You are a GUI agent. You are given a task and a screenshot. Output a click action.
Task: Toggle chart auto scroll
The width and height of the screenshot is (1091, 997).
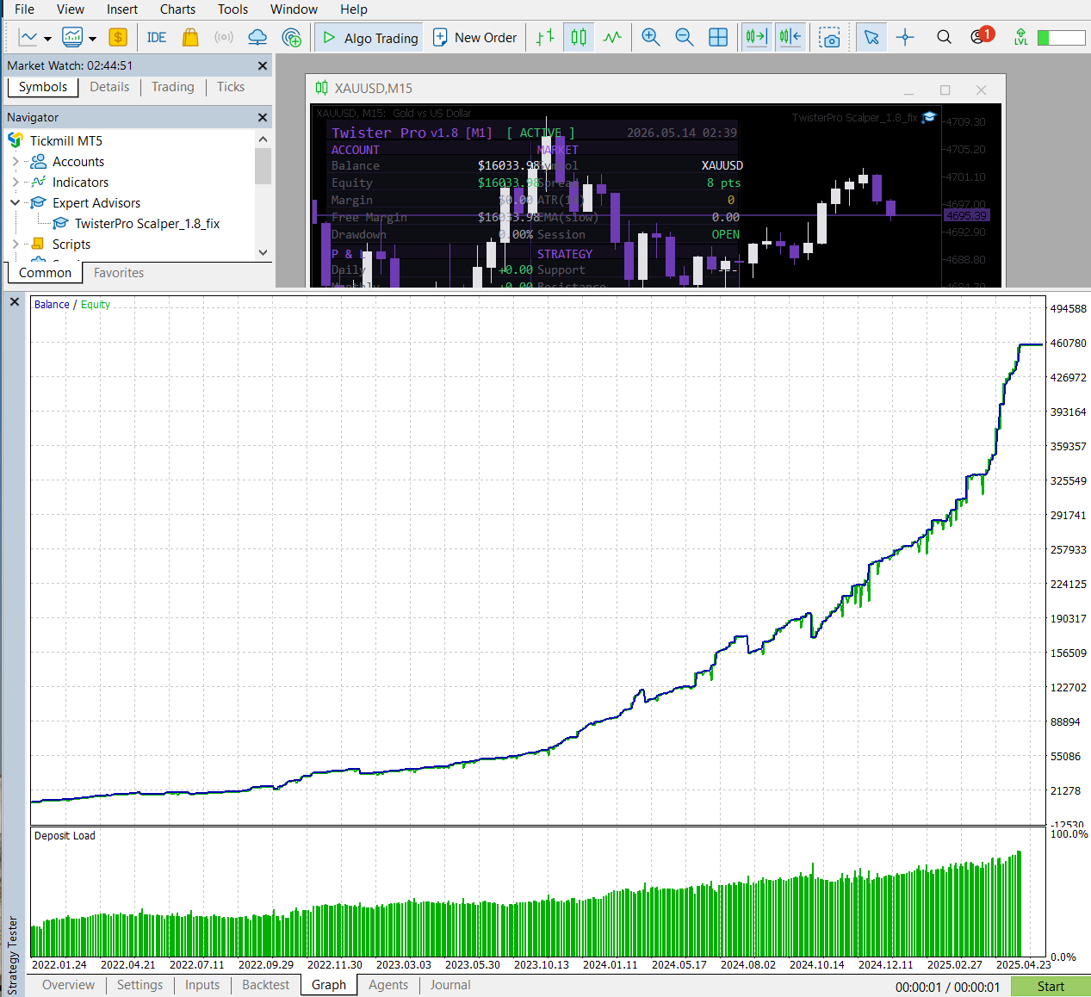pos(756,37)
